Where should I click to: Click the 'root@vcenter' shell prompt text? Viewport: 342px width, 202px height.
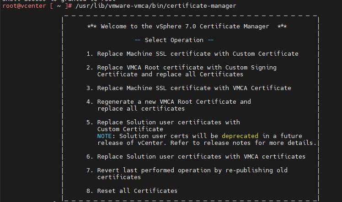tap(24, 6)
